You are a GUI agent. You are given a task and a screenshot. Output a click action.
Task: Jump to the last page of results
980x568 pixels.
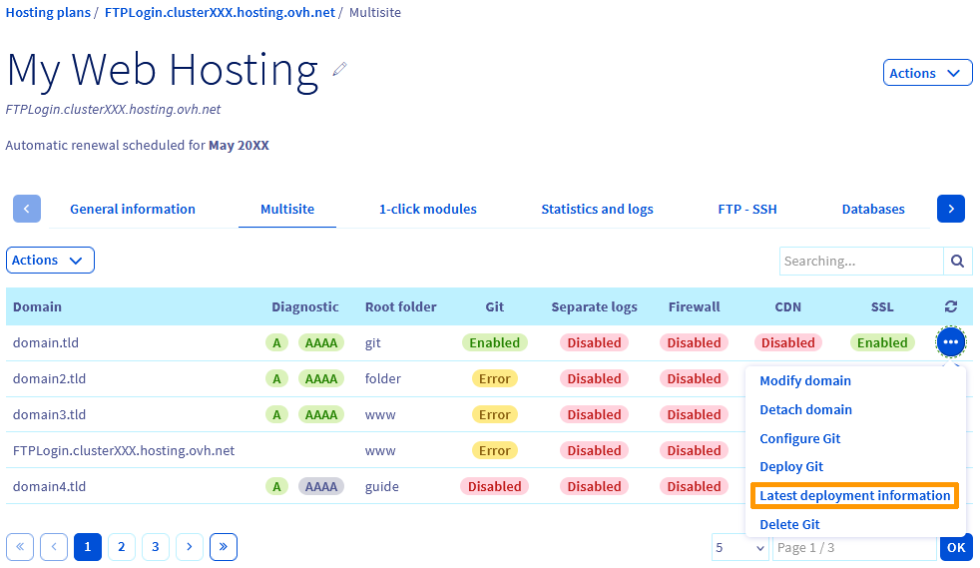223,546
